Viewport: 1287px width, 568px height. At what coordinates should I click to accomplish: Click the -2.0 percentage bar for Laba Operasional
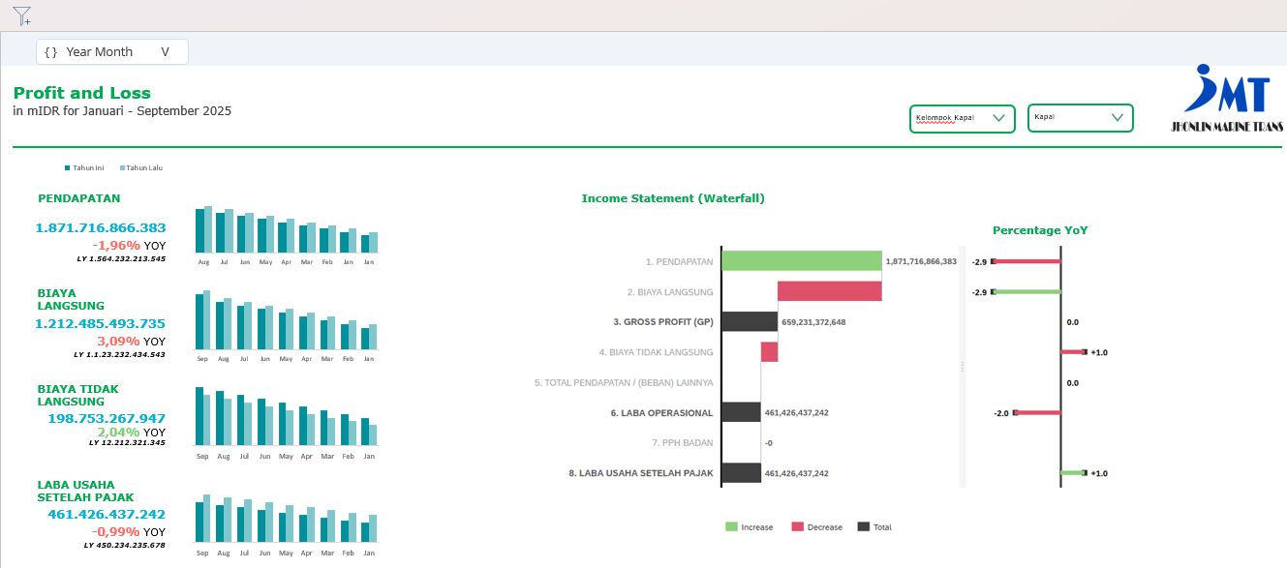(1036, 413)
